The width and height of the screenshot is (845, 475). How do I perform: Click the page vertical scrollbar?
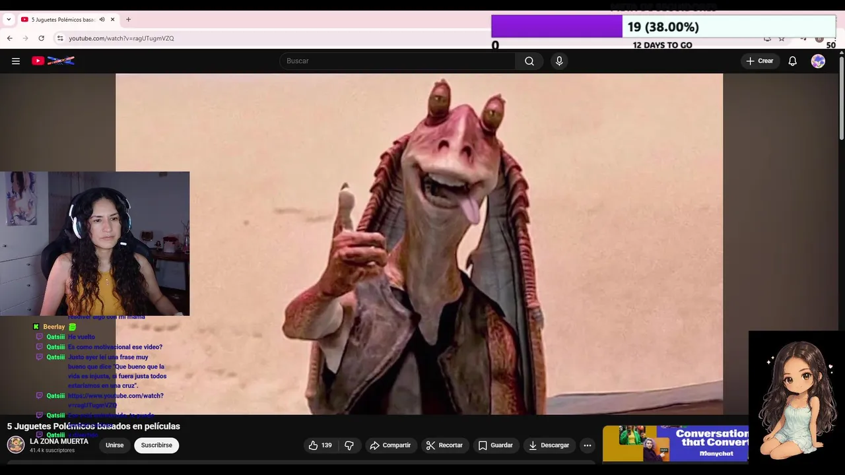tap(841, 99)
